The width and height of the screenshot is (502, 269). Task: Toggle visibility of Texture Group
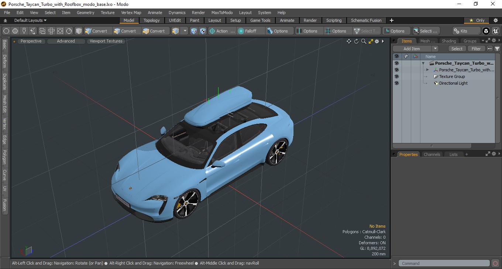point(396,76)
